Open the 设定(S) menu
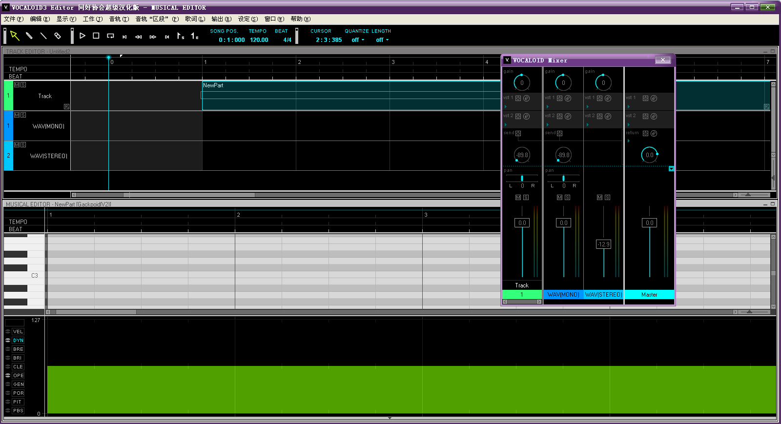 pos(247,19)
